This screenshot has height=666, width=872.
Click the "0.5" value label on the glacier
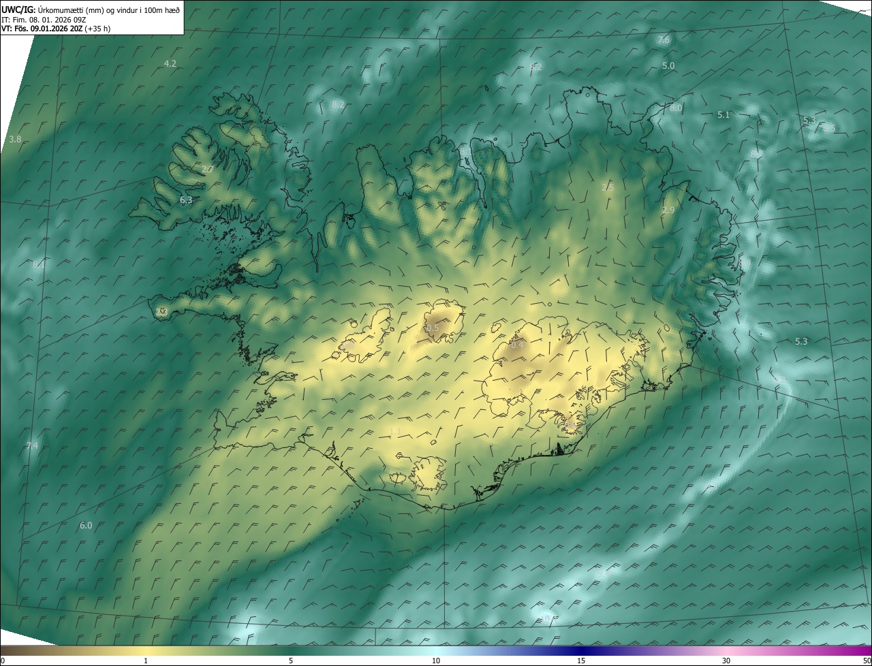click(x=432, y=328)
